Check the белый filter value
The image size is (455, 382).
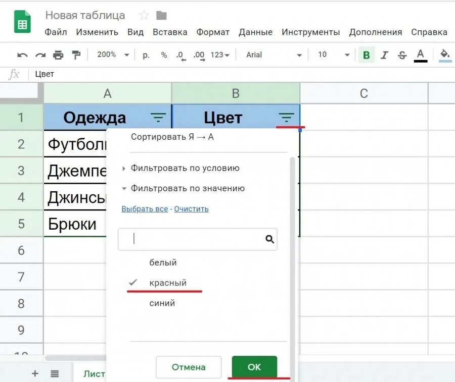[163, 262]
